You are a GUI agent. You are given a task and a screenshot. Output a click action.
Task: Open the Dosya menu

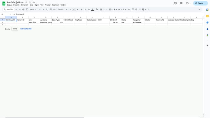tap(9, 5)
